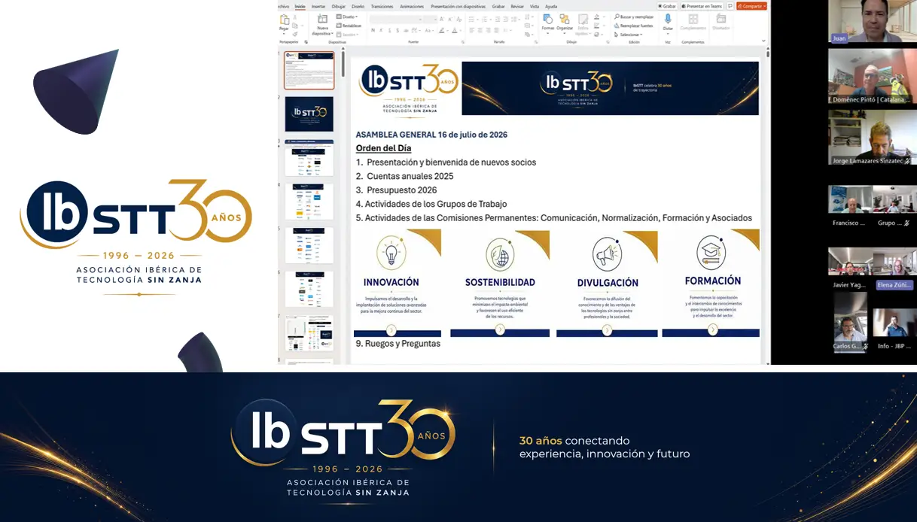Decrease the font size with the smaller A icon

[x=450, y=20]
